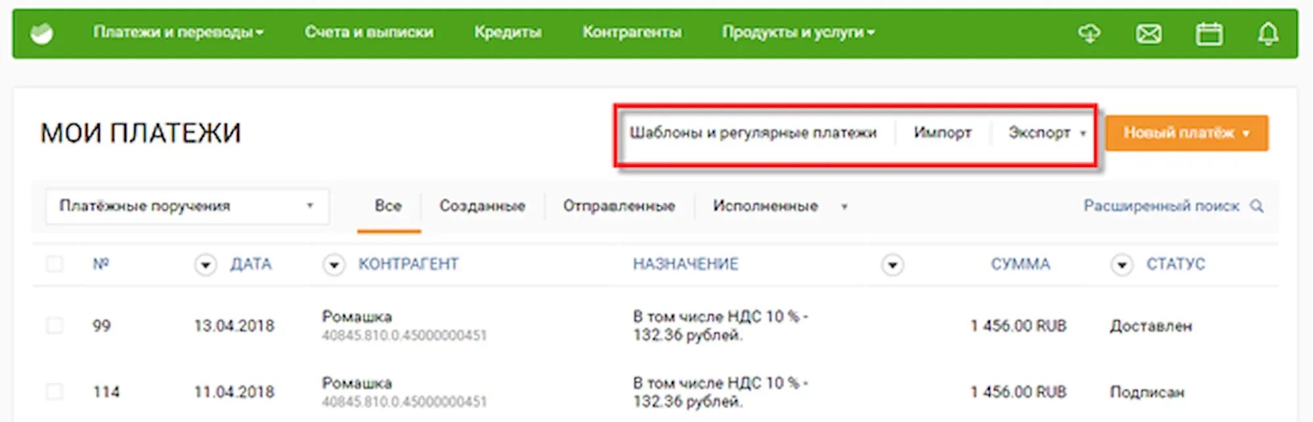The width and height of the screenshot is (1313, 422).
Task: Click the Sberbank logo icon
Action: coord(42,33)
